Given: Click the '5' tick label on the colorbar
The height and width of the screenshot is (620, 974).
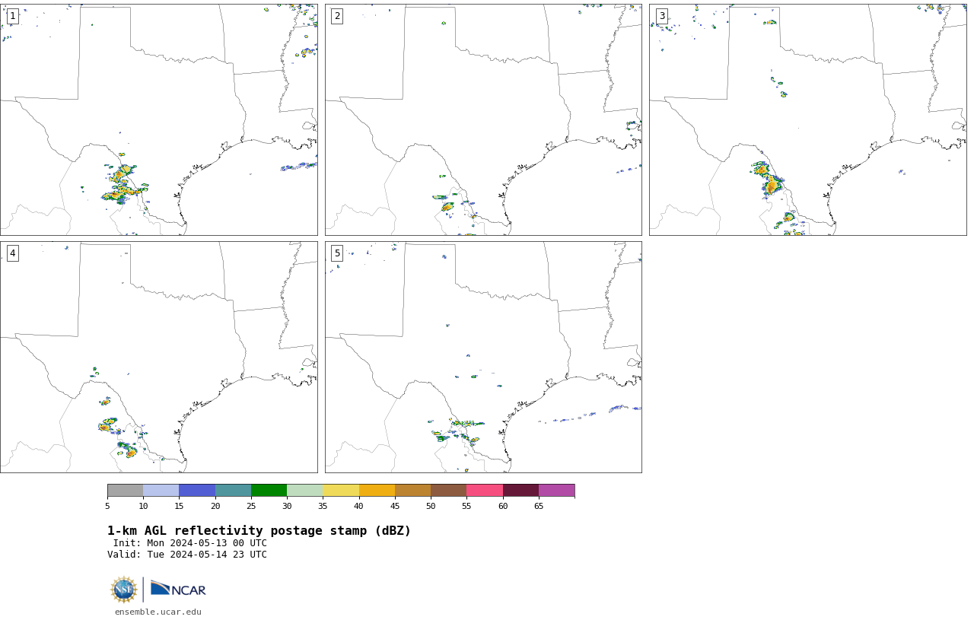Looking at the screenshot, I should pos(107,506).
